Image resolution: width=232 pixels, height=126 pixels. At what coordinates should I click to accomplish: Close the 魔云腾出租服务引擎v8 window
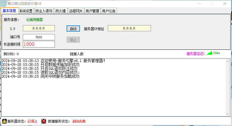(x=224, y=4)
